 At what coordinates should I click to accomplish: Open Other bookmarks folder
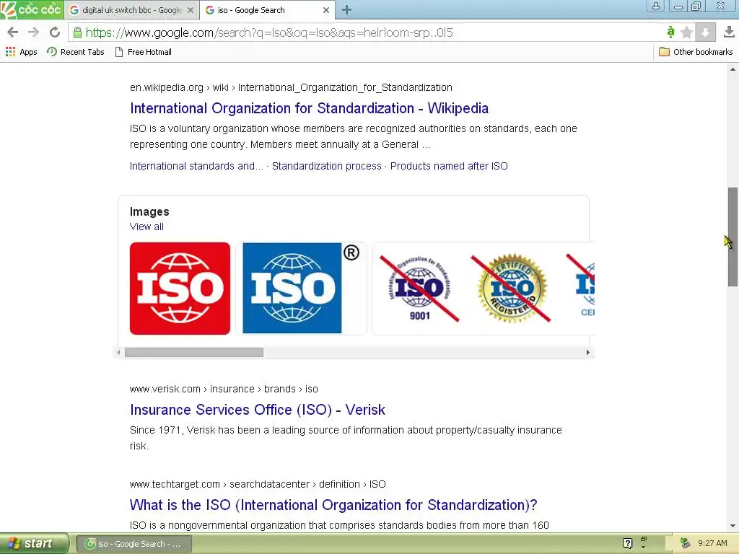point(696,52)
